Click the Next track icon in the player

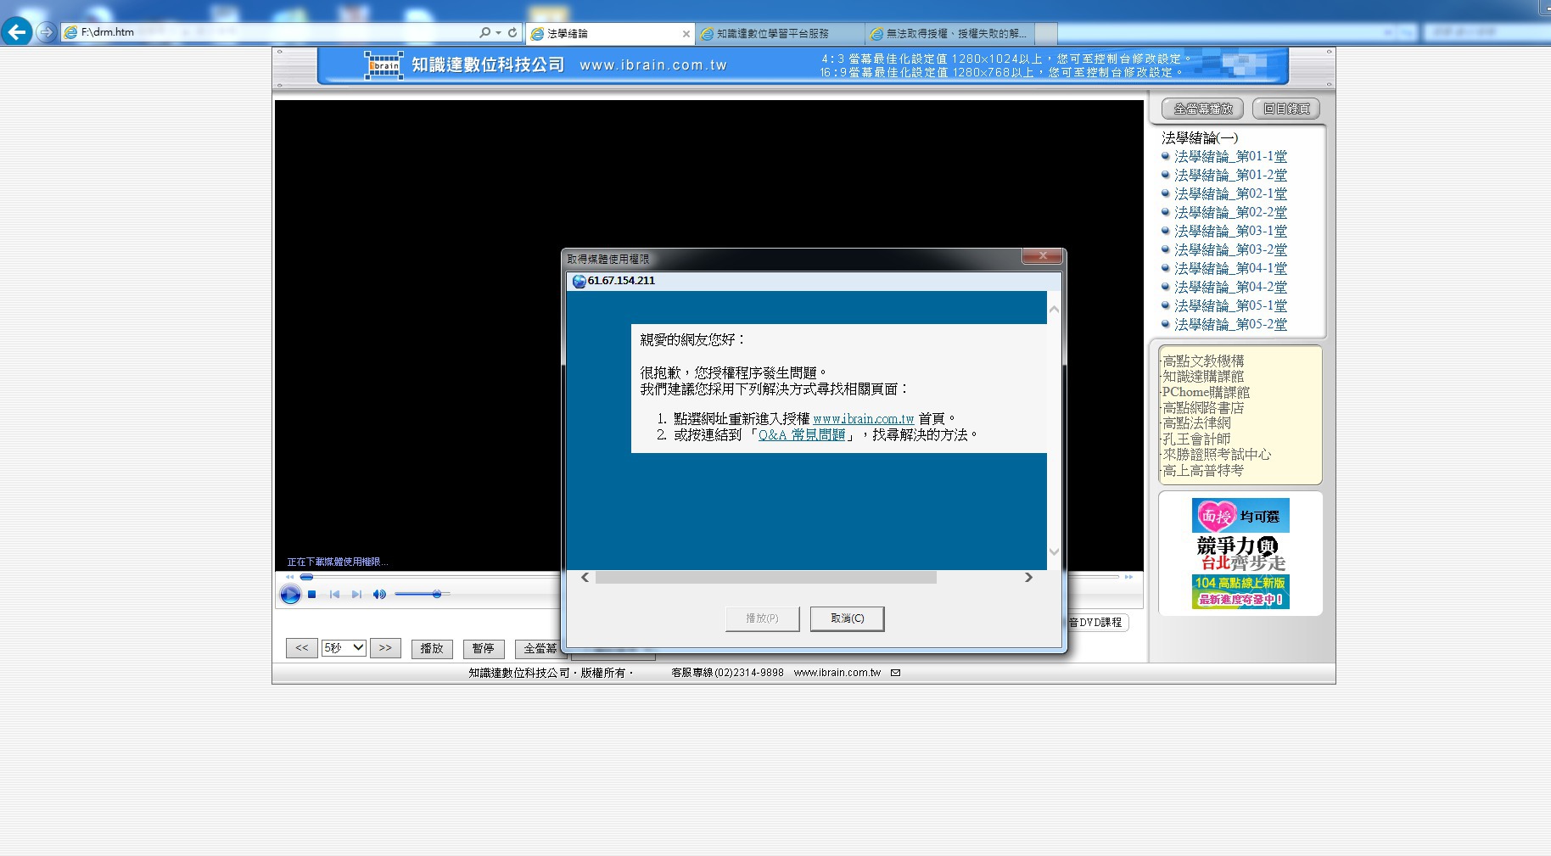(x=356, y=595)
